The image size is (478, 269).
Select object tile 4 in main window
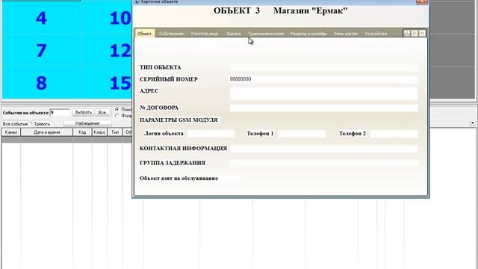pyautogui.click(x=41, y=18)
